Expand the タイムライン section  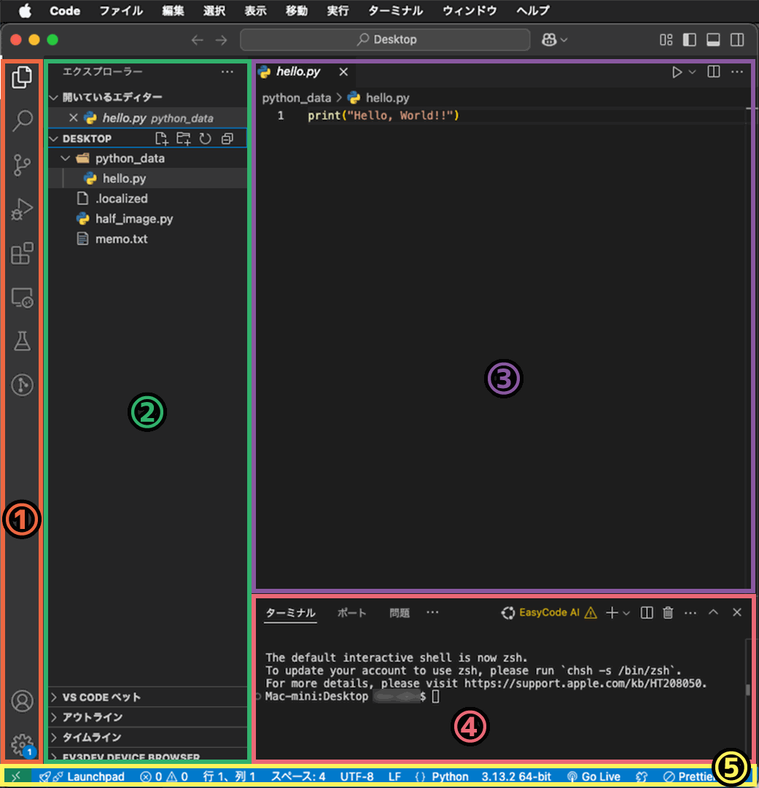pos(54,737)
